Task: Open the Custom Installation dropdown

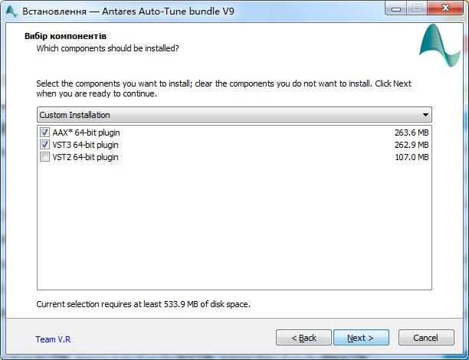Action: tap(235, 115)
